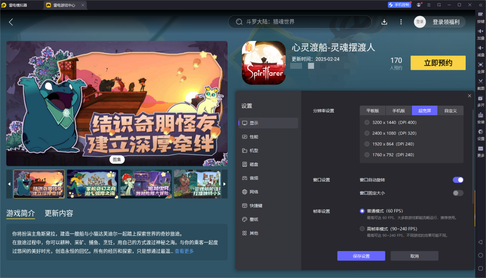This screenshot has width=486, height=278.
Task: Enable 窗口固定大小 fixed window size
Action: 458,193
